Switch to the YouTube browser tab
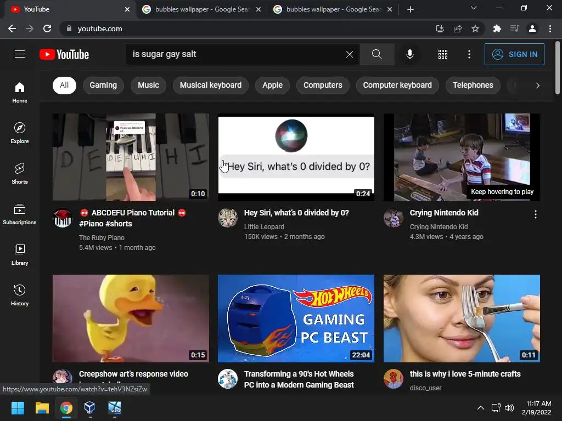This screenshot has width=562, height=421. point(68,9)
